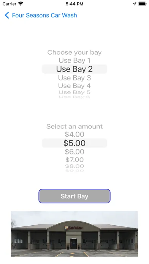Tap the Wi-Fi status icon
The image size is (149, 264).
click(x=21, y=4)
